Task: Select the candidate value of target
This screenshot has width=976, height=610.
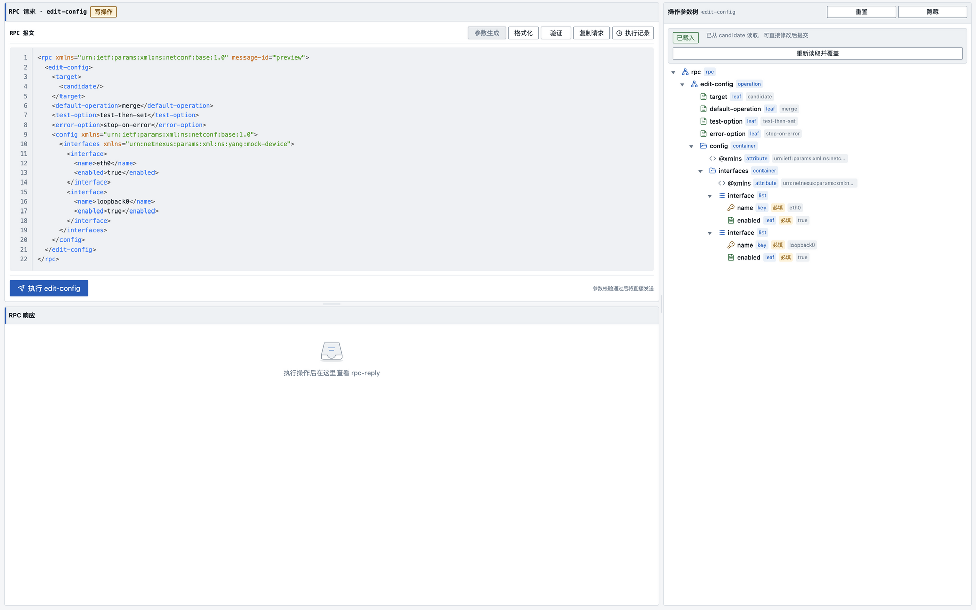Action: [759, 97]
